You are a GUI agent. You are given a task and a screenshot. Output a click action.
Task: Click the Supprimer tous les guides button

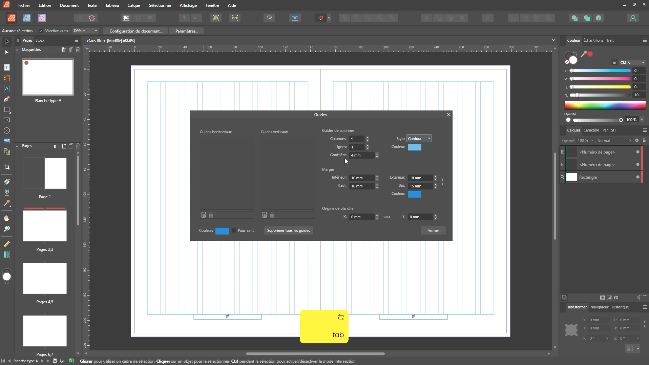pos(288,230)
